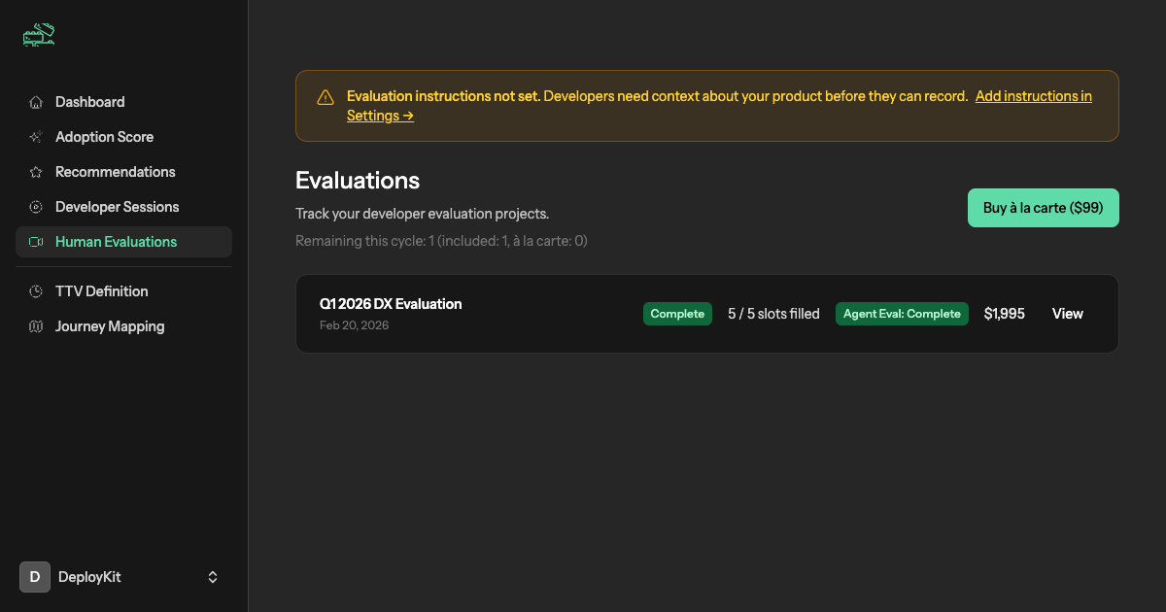
Task: Click the Recommendations star icon
Action: click(x=36, y=171)
